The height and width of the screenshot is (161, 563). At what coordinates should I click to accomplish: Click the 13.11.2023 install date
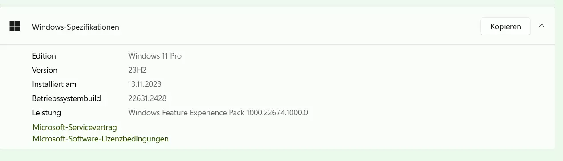pyautogui.click(x=145, y=84)
